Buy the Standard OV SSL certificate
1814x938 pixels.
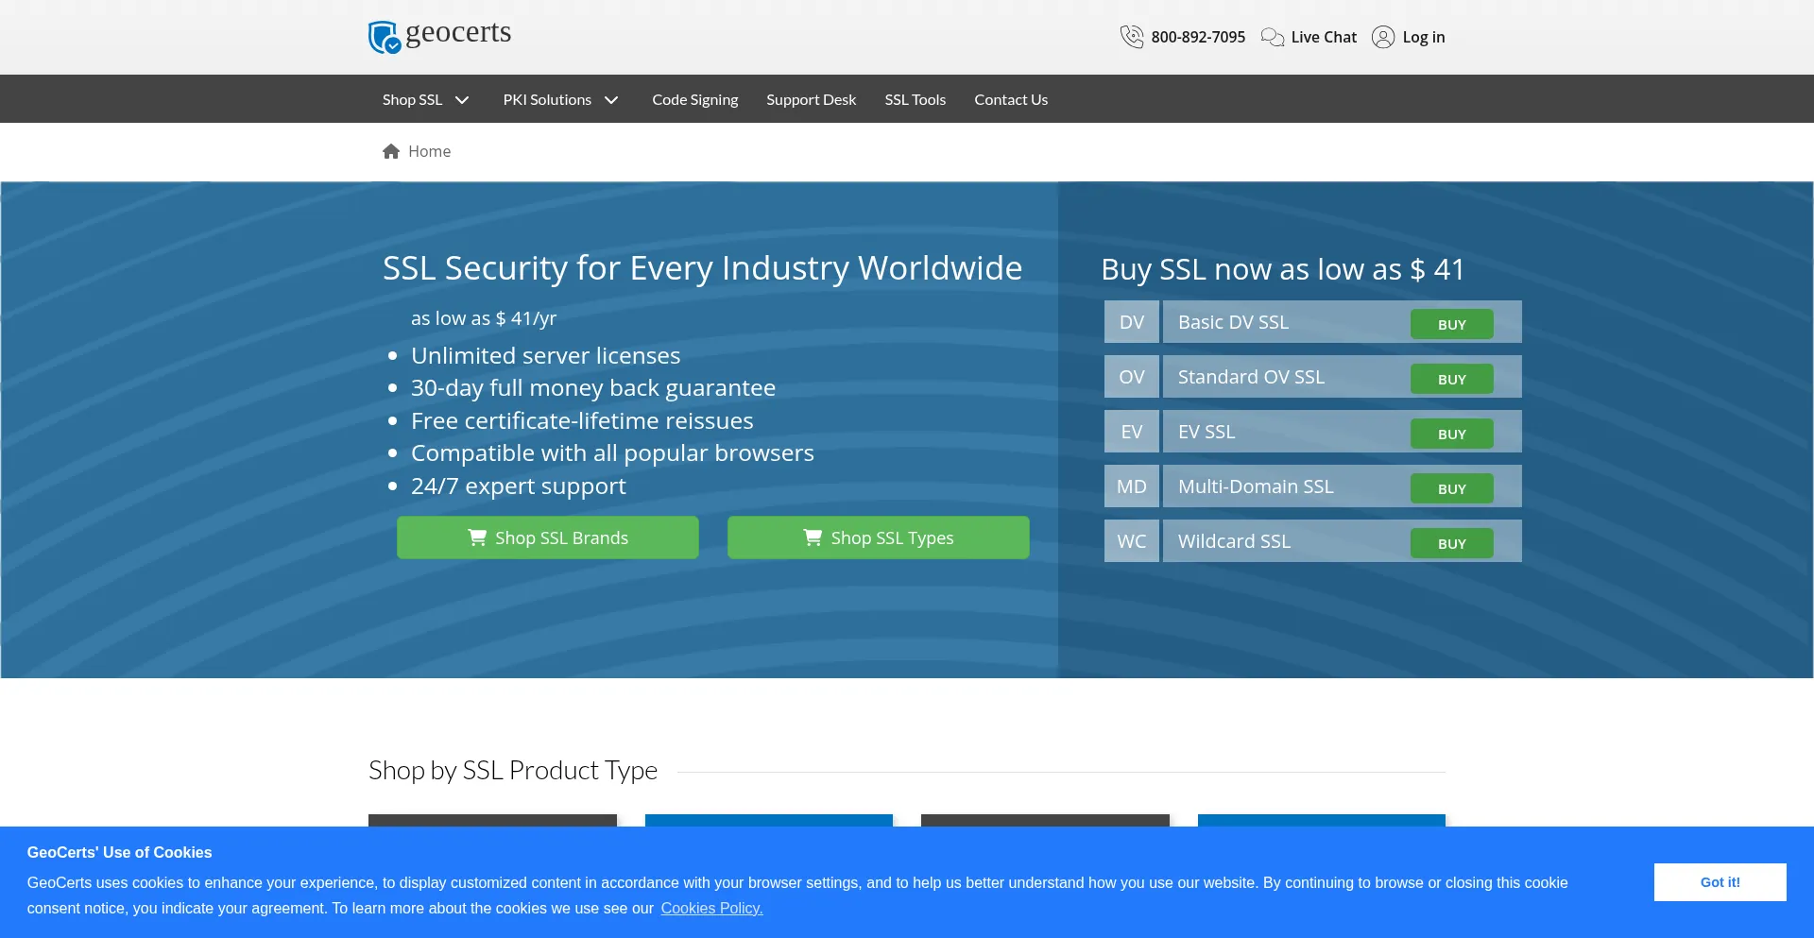point(1451,379)
